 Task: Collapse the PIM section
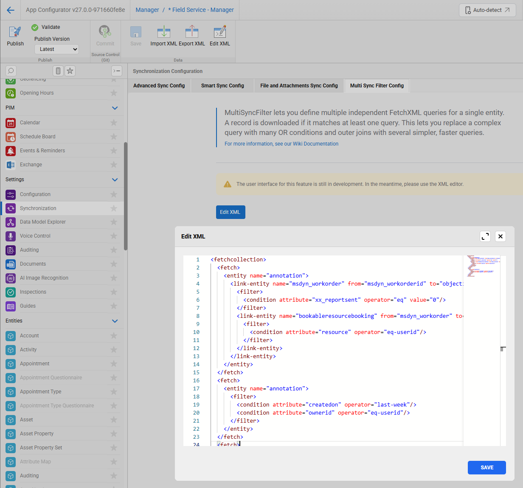click(x=115, y=108)
